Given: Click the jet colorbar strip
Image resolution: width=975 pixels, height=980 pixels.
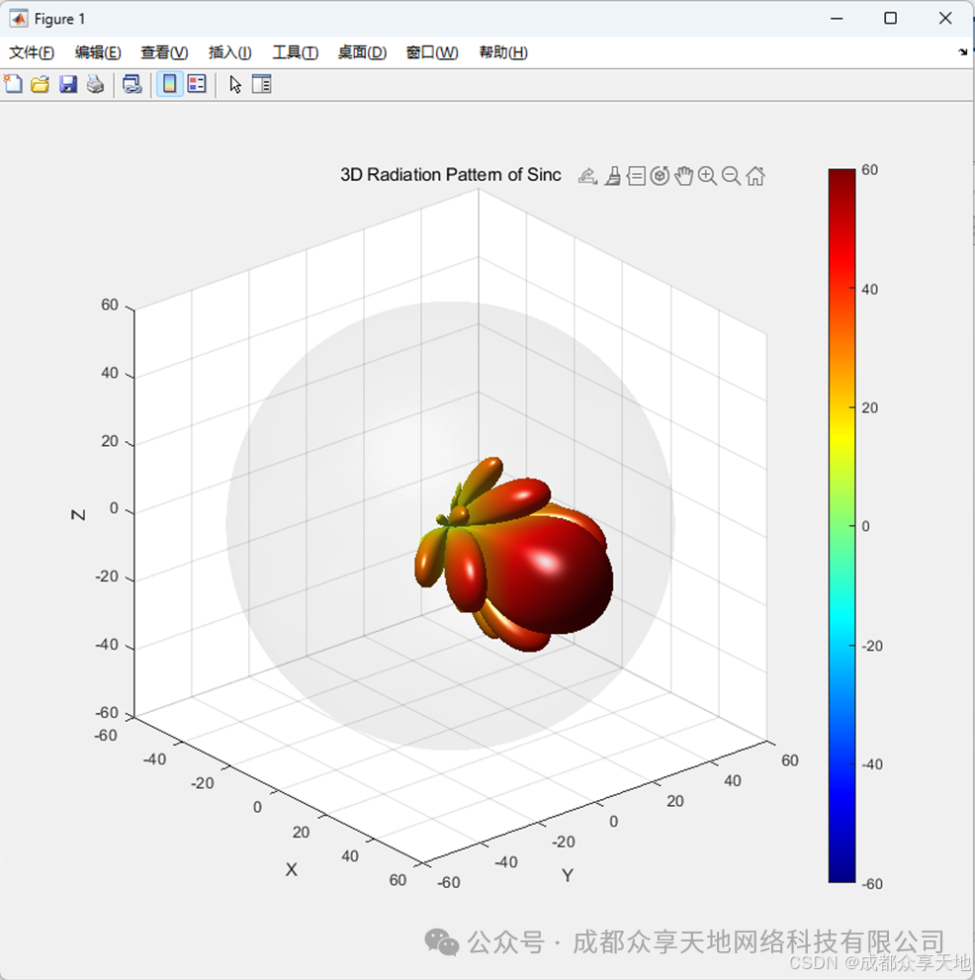Looking at the screenshot, I should [842, 526].
